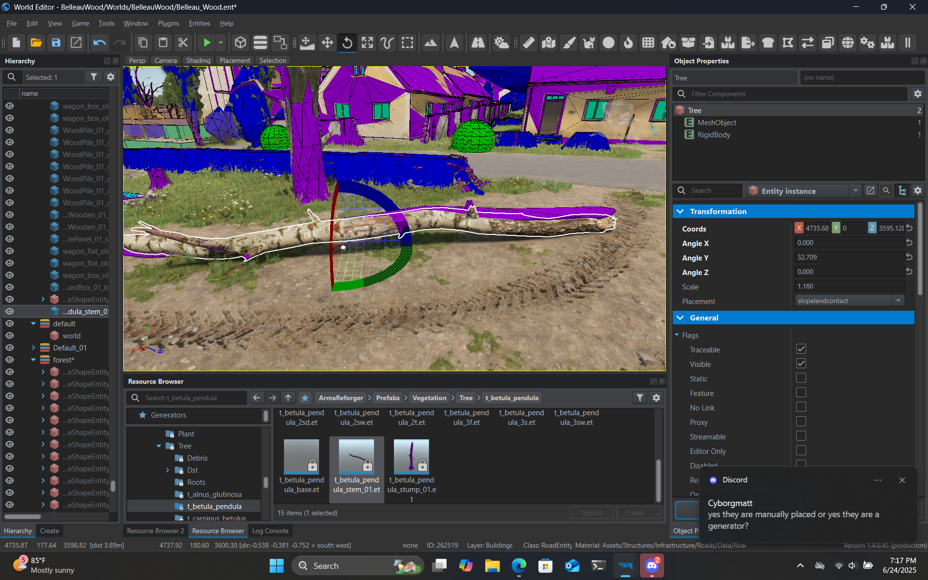Uncheck the Visible flag

click(801, 363)
